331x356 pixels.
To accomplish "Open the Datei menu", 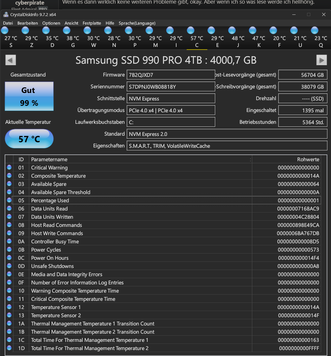I will click(8, 23).
